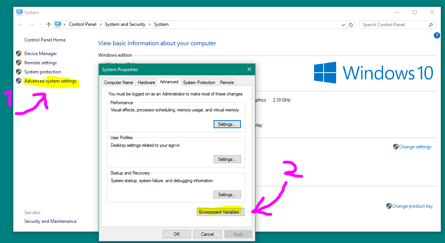
Task: Refresh the System page
Action: 351,25
